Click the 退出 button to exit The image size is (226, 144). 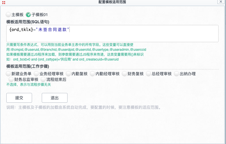pos(55,98)
